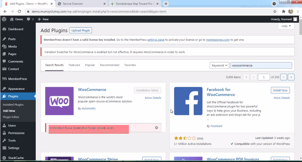Viewport: 302px width, 162px height.
Task: Open the WooCommerce Stripe plugin title
Action: 98,159
